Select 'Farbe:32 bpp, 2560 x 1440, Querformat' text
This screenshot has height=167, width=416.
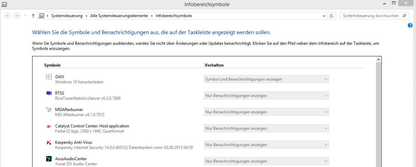(89, 131)
